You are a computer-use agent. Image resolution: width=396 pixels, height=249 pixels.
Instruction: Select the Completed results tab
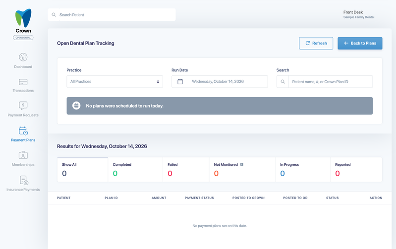(135, 169)
